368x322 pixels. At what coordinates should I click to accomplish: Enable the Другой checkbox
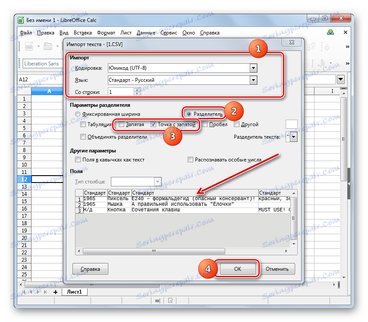[x=236, y=124]
